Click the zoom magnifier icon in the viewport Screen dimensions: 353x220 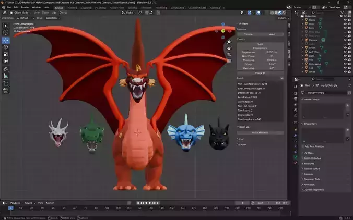(229, 42)
